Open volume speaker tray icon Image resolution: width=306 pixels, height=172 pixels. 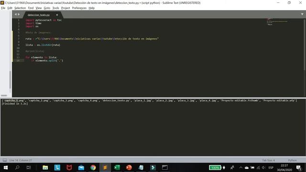pos(263,168)
